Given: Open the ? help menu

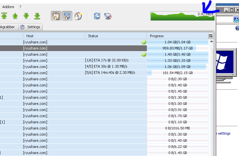Looking at the screenshot, I should point(20,7).
